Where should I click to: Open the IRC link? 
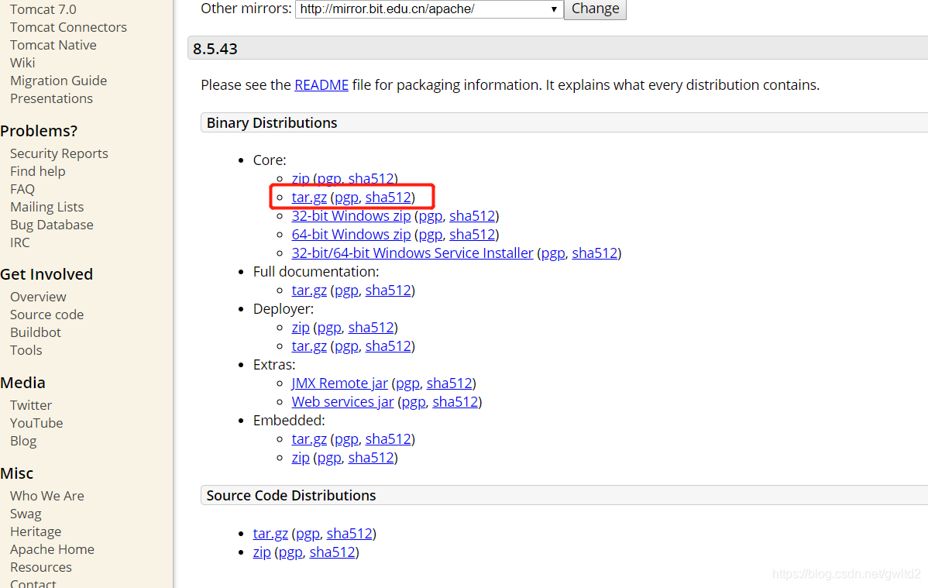[19, 242]
